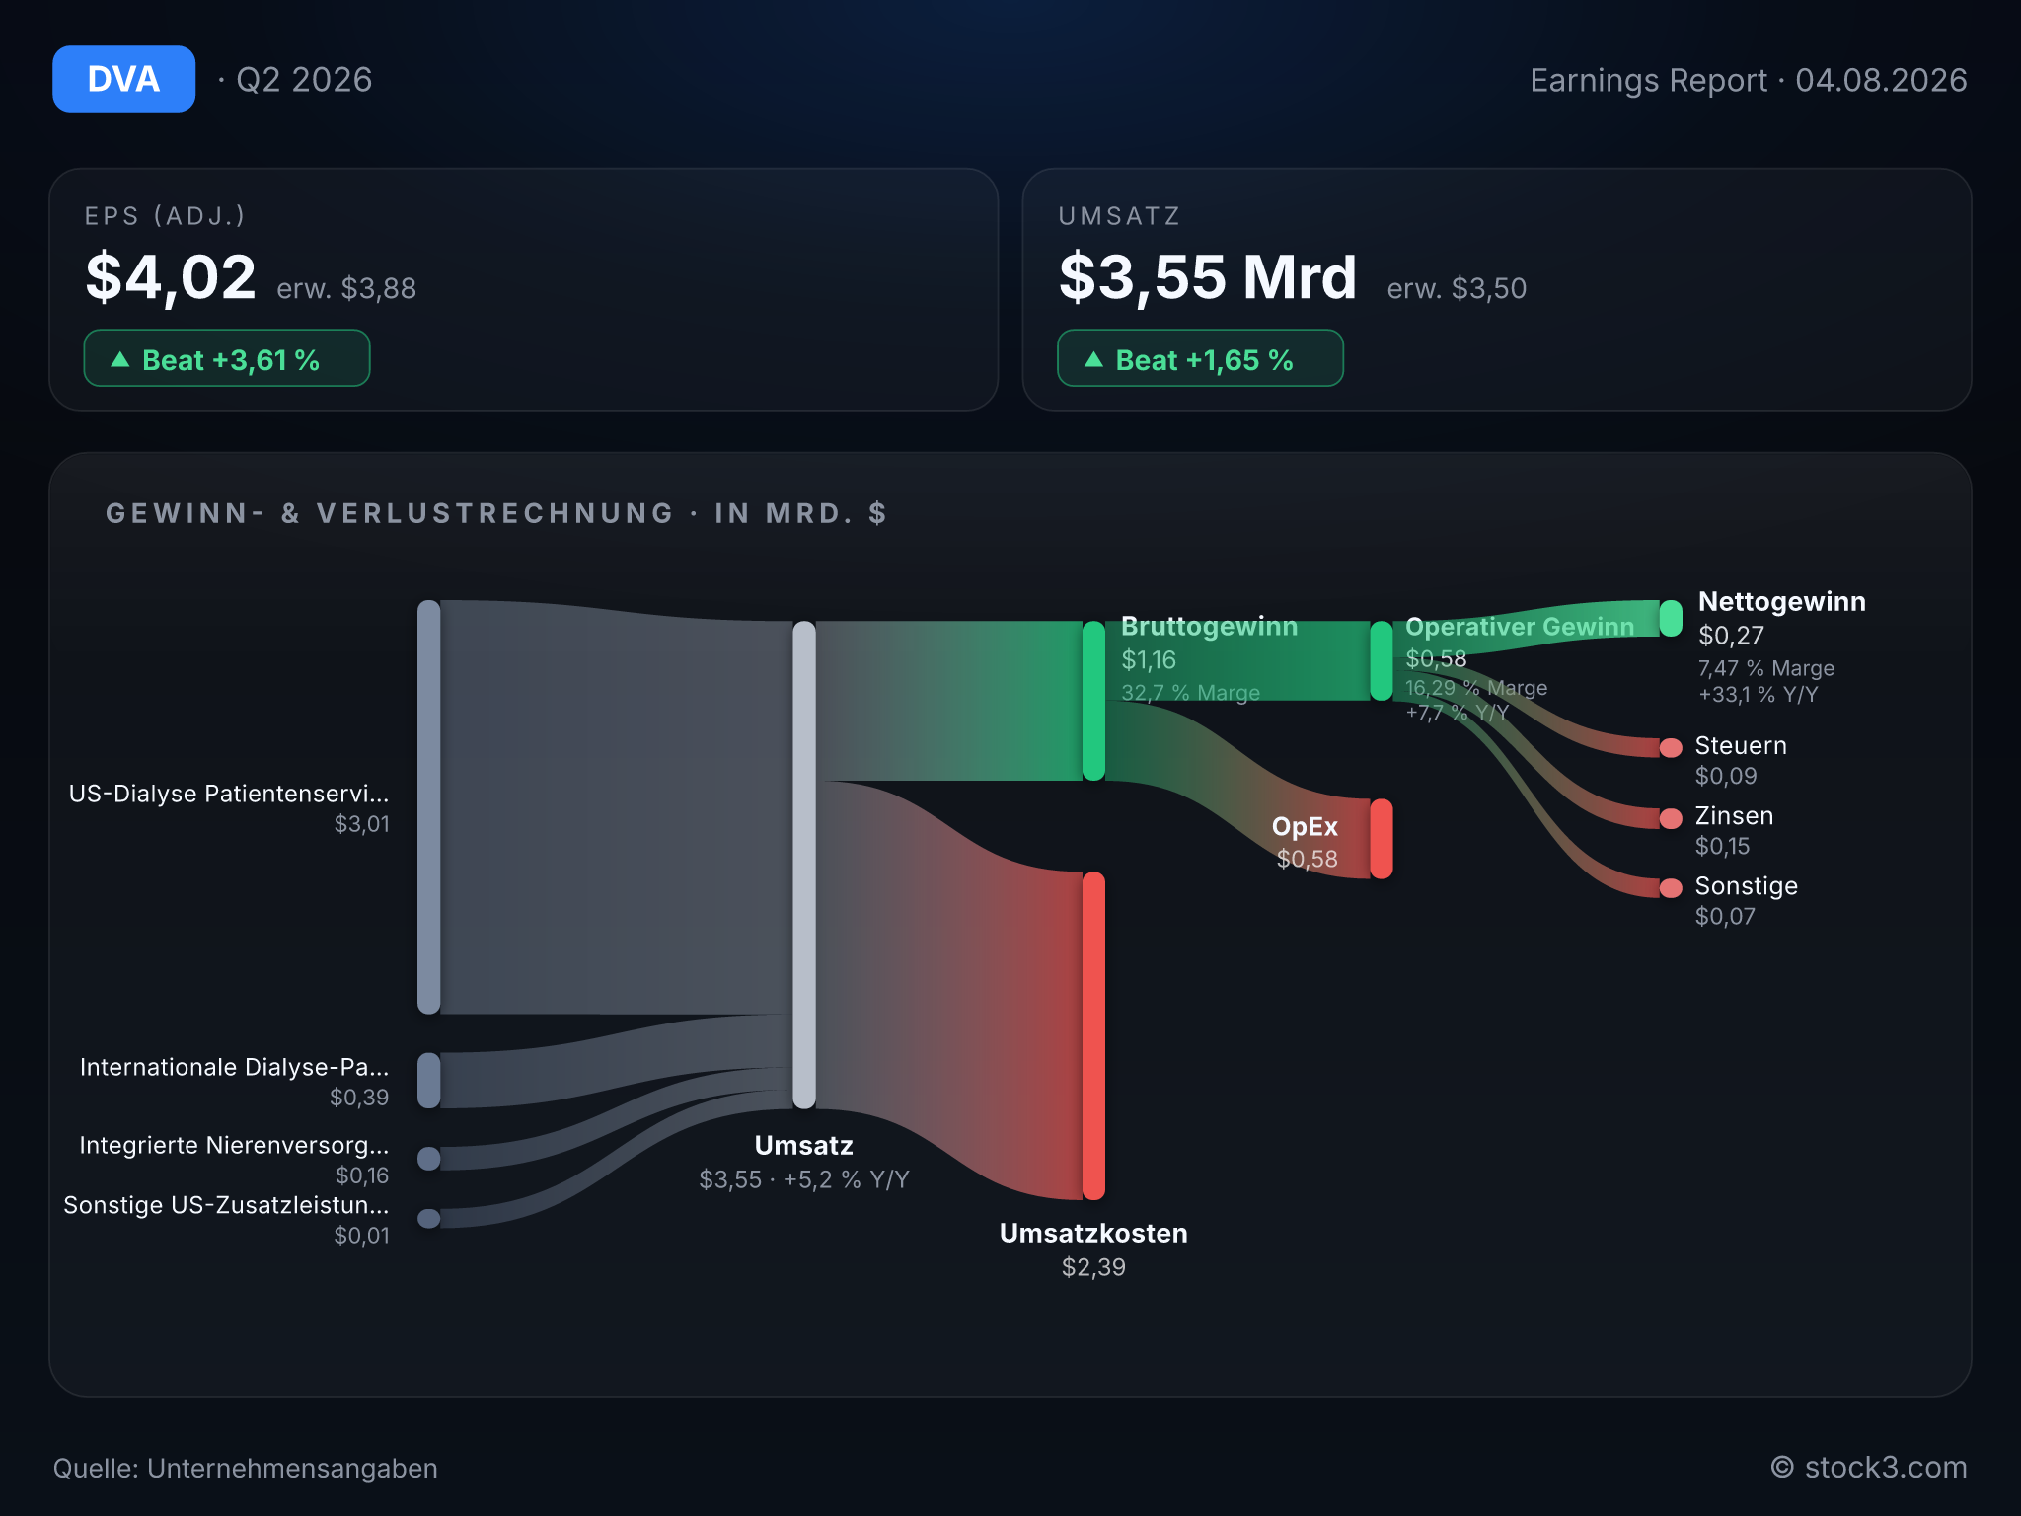This screenshot has width=2021, height=1516.
Task: Click the Quelle: Unternehmensangaben source note
Action: click(x=245, y=1469)
